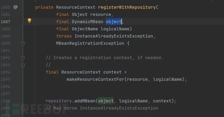Click the highlighted object argument in addMBean
This screenshot has width=224, height=117.
tap(106, 101)
